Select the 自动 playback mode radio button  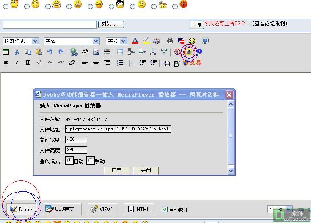click(x=70, y=161)
